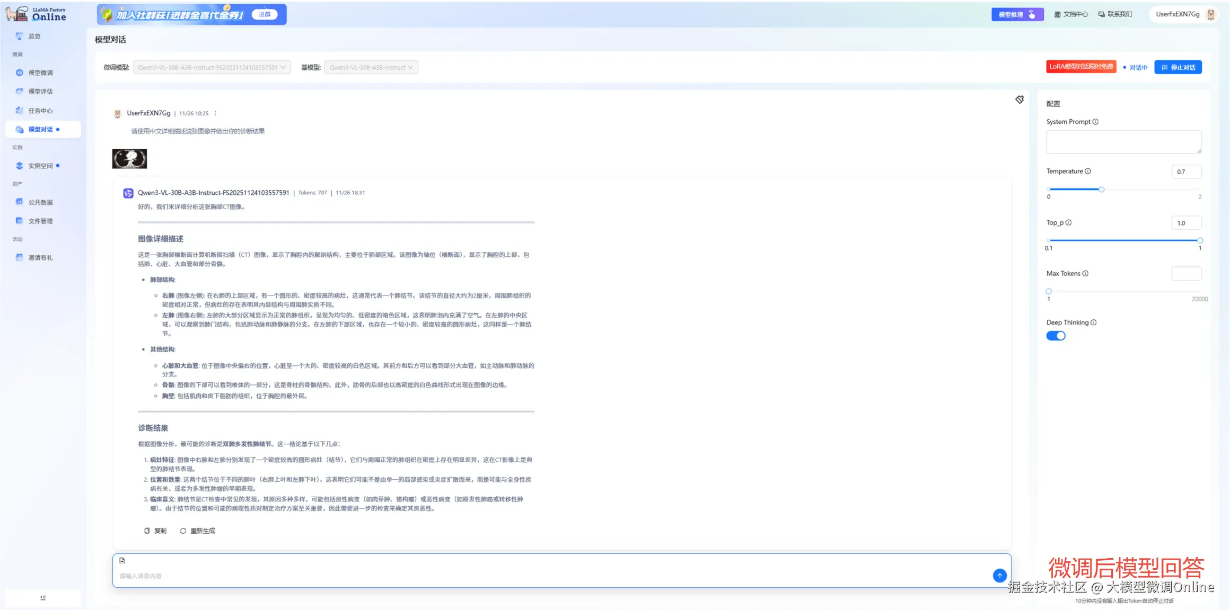Click the 停止对话 stop chat button
Viewport: 1230px width, 610px height.
[x=1178, y=67]
